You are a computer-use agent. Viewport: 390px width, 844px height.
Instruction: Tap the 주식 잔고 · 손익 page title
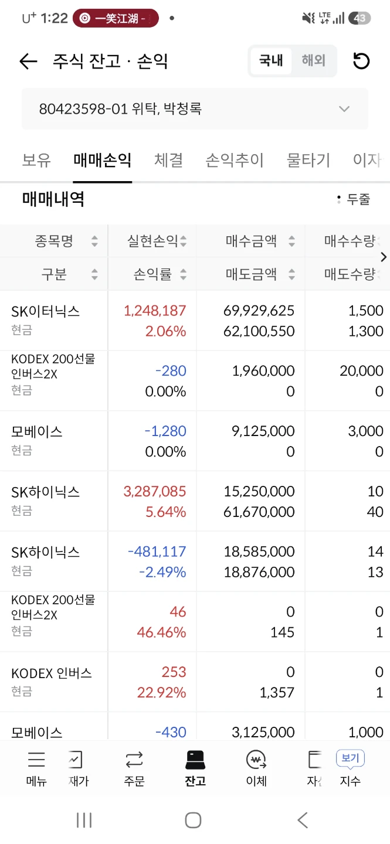click(110, 61)
